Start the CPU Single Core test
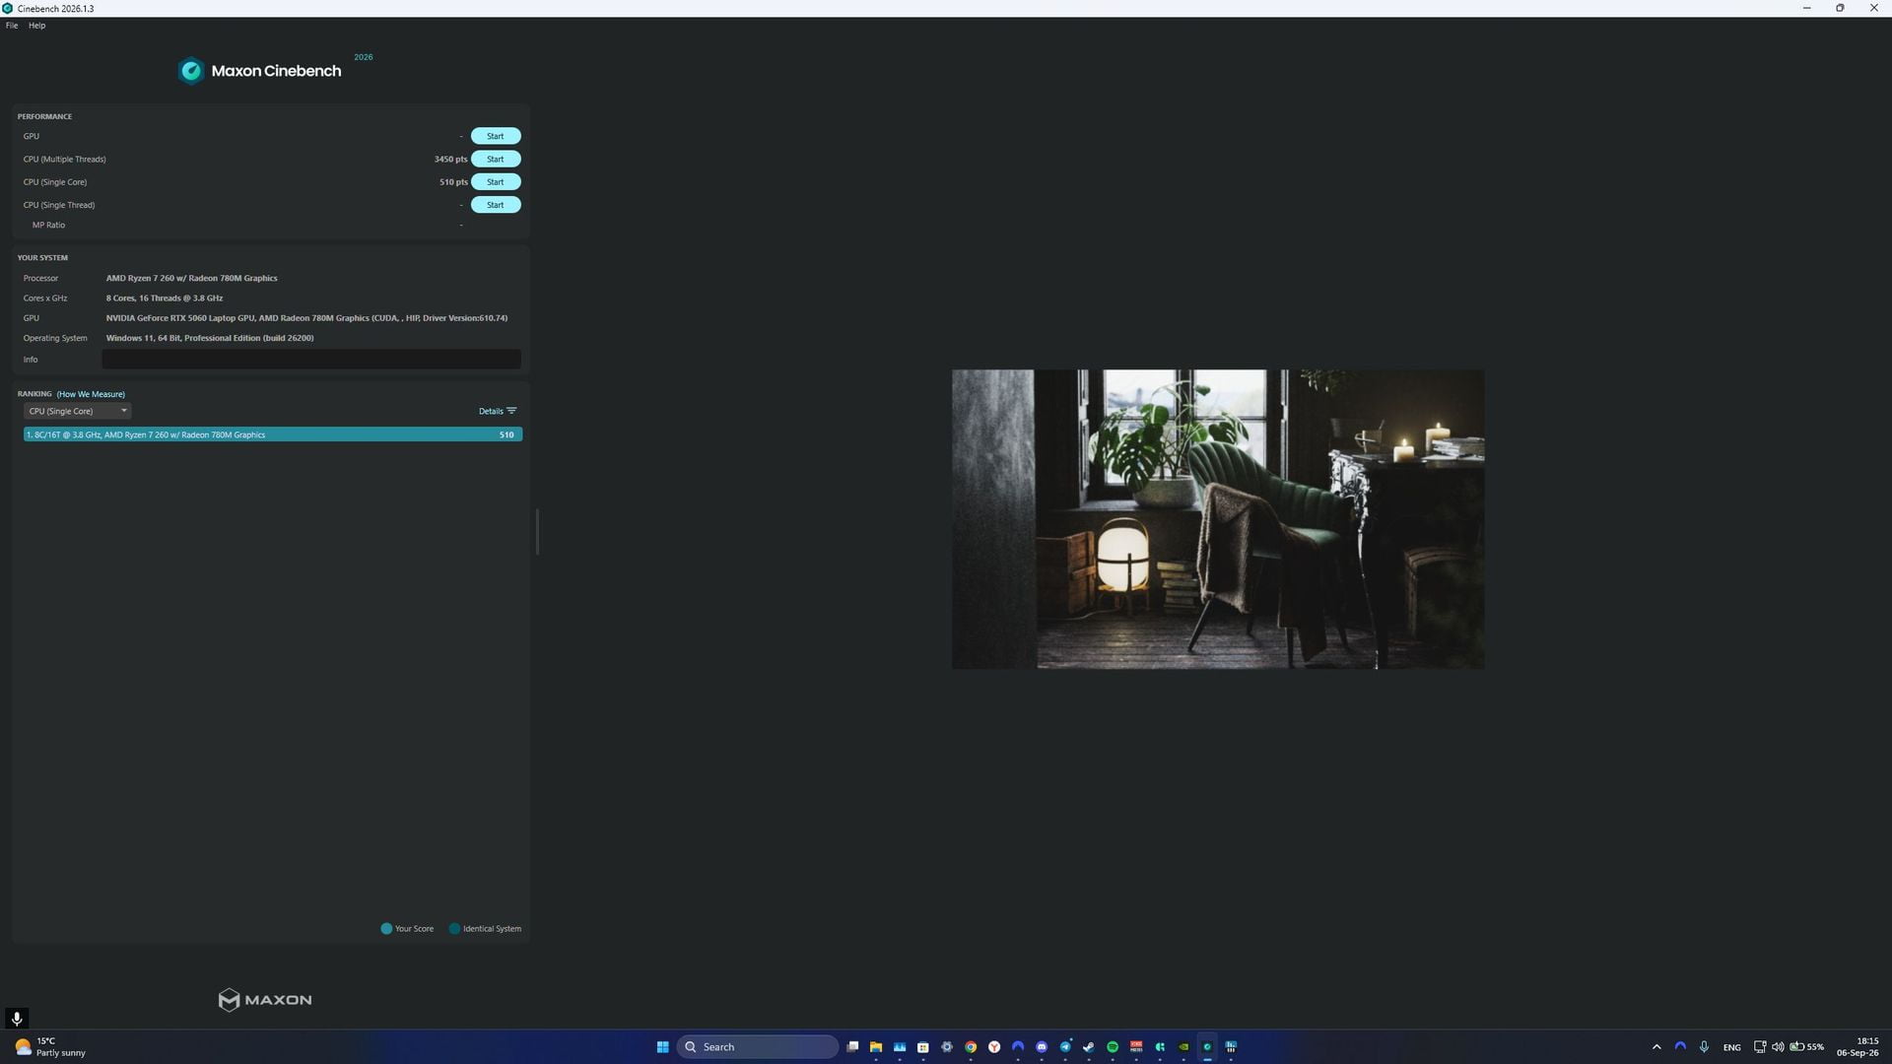The width and height of the screenshot is (1892, 1064). click(495, 182)
